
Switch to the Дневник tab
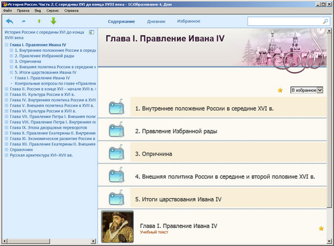(156, 21)
